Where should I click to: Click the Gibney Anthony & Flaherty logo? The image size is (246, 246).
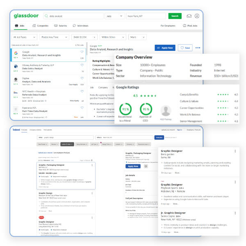tap(16, 66)
